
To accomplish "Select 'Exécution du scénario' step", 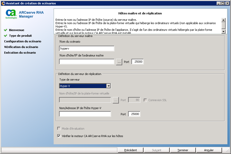I will pos(20,53).
